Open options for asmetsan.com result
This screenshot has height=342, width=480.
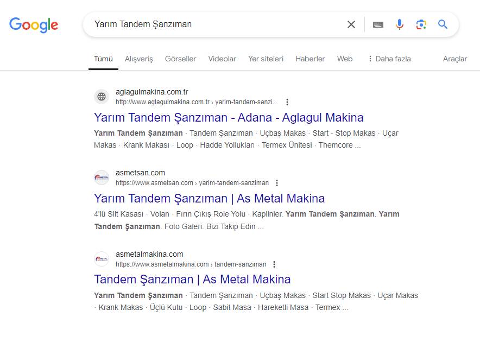click(277, 183)
